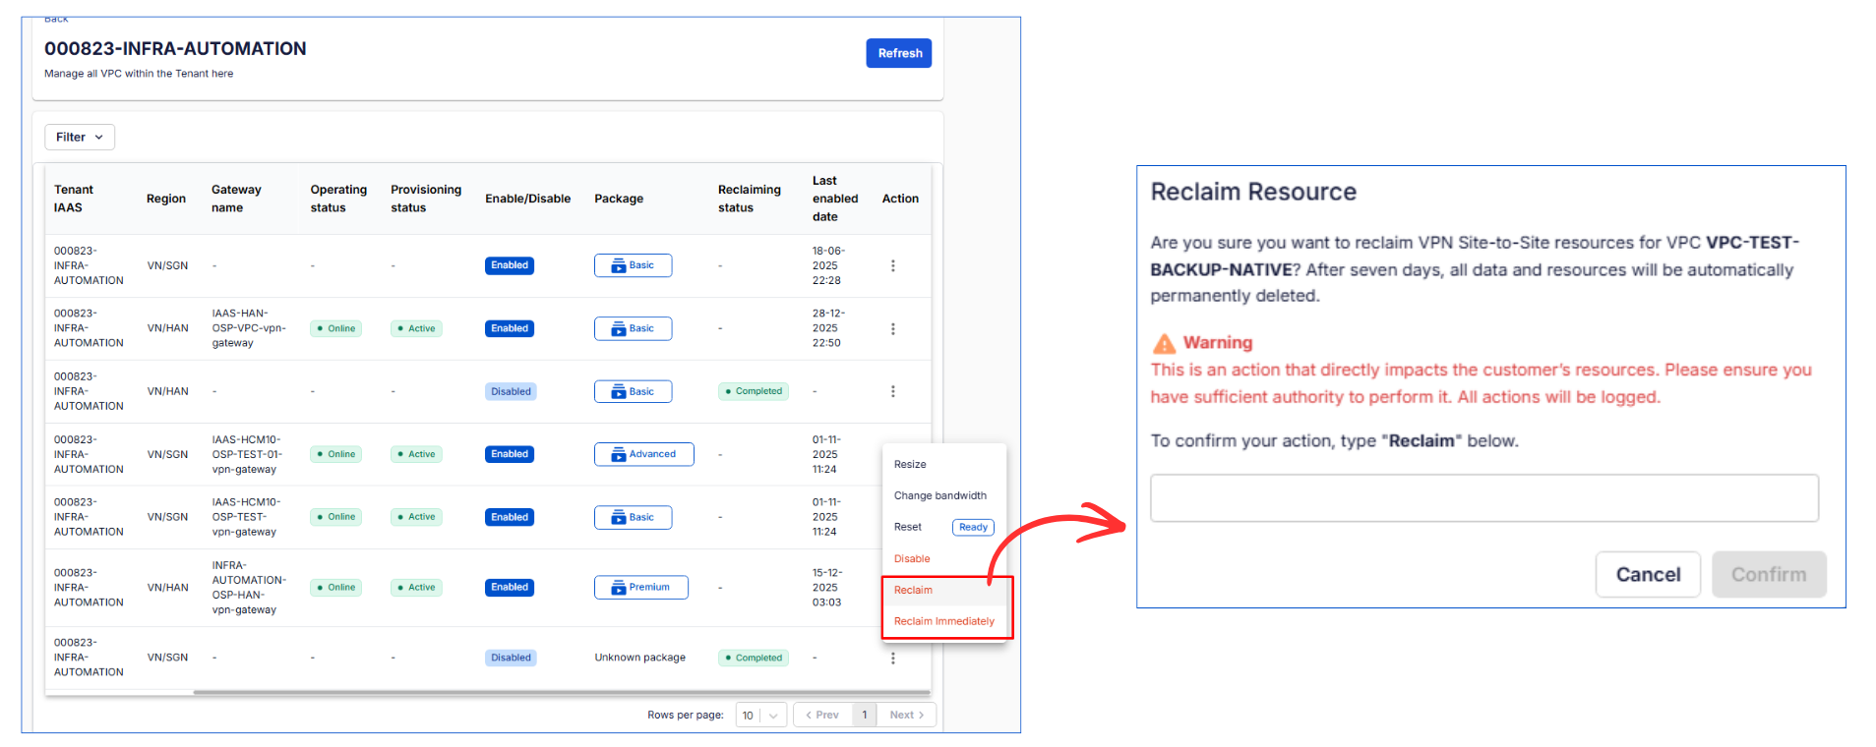
Task: Open the rows per page dropdown
Action: pos(760,716)
